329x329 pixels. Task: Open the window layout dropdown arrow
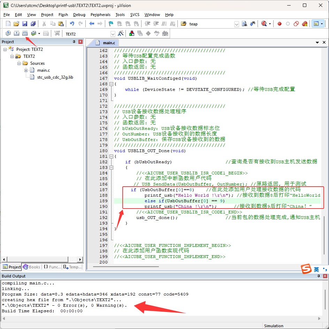pos(322,24)
